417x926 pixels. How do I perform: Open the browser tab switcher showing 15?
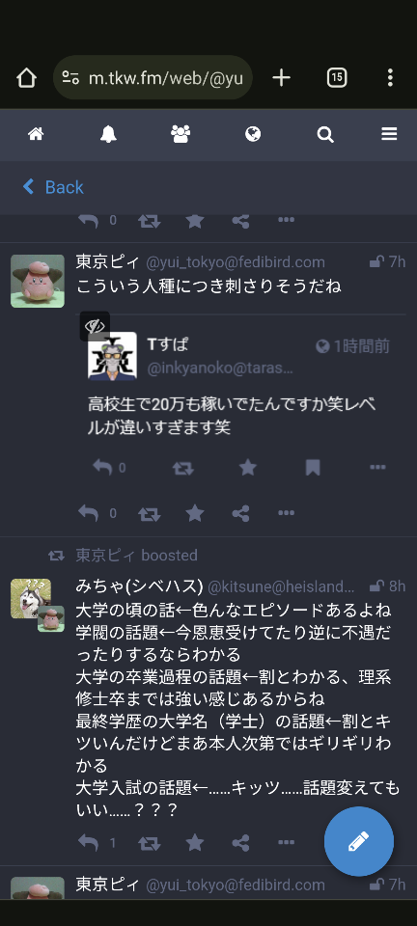click(337, 77)
